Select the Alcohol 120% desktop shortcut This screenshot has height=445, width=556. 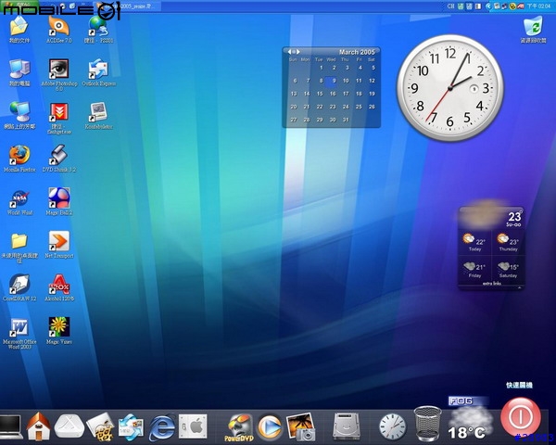click(59, 287)
